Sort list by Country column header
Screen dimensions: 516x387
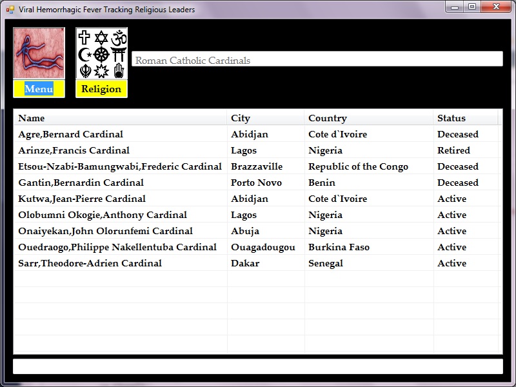tap(368, 118)
